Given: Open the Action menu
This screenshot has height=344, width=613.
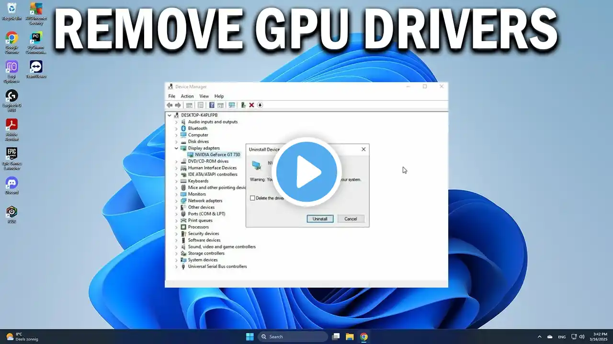Looking at the screenshot, I should (x=187, y=96).
